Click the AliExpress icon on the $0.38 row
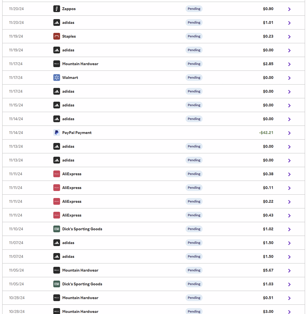The image size is (307, 314). click(x=57, y=174)
